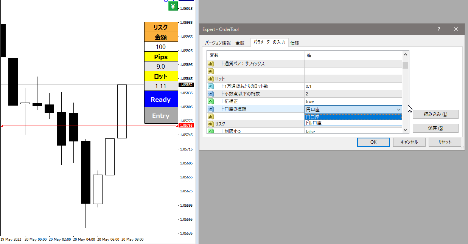Click the green yen icon above the chart
Image resolution: width=468 pixels, height=244 pixels.
173,6
